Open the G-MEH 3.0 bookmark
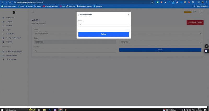The height and width of the screenshot is (111, 209). coord(71,6)
